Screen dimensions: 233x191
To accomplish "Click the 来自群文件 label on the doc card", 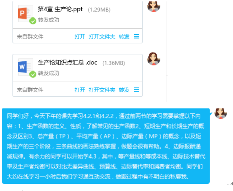I will point(30,90).
